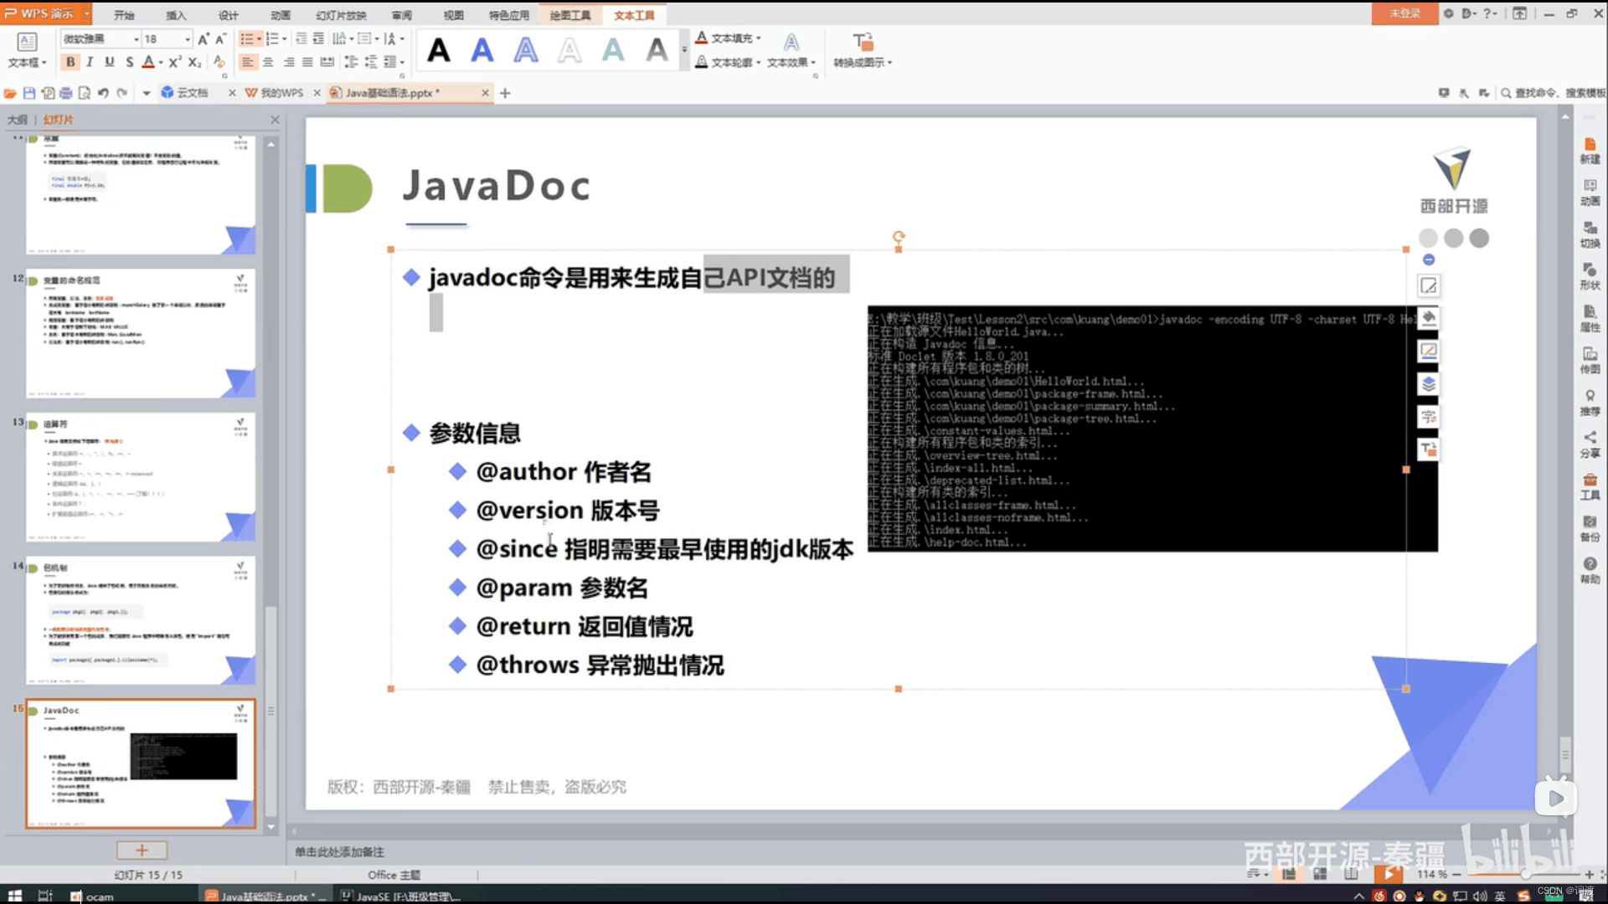Decrease font size

(221, 39)
